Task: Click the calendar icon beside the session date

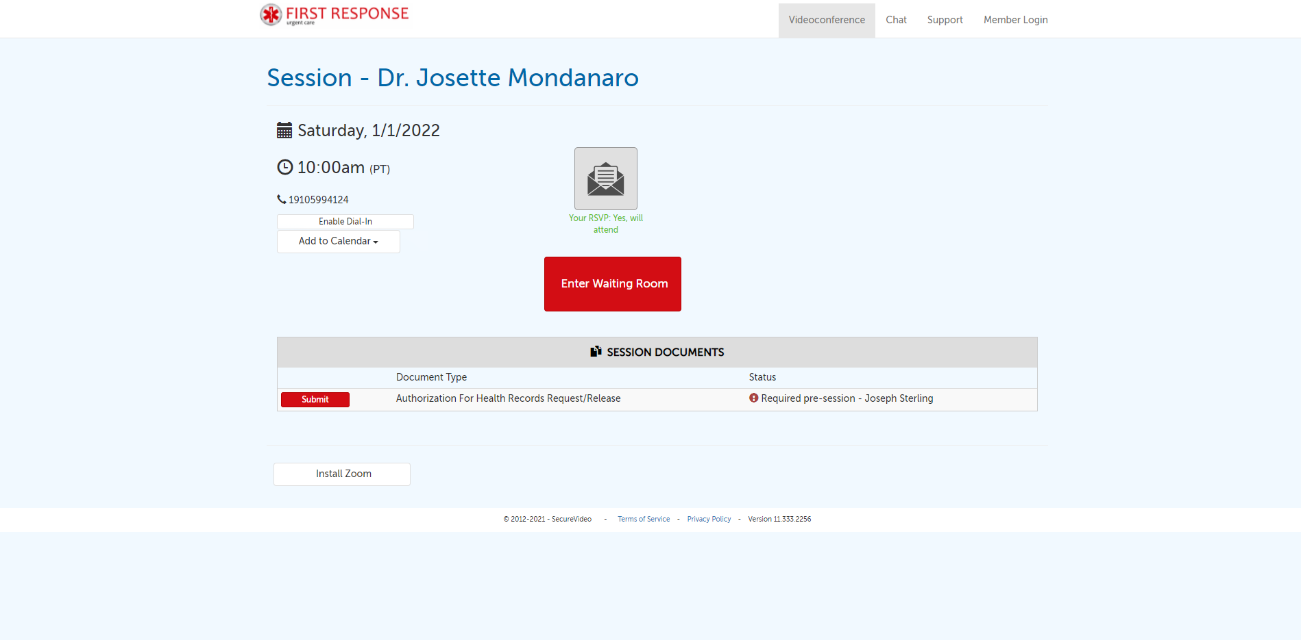Action: point(284,129)
